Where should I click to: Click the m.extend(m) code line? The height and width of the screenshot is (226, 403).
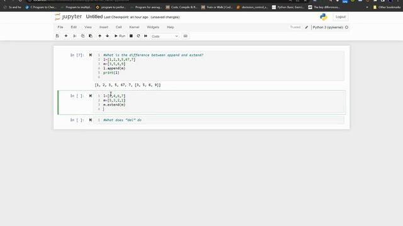tap(115, 105)
